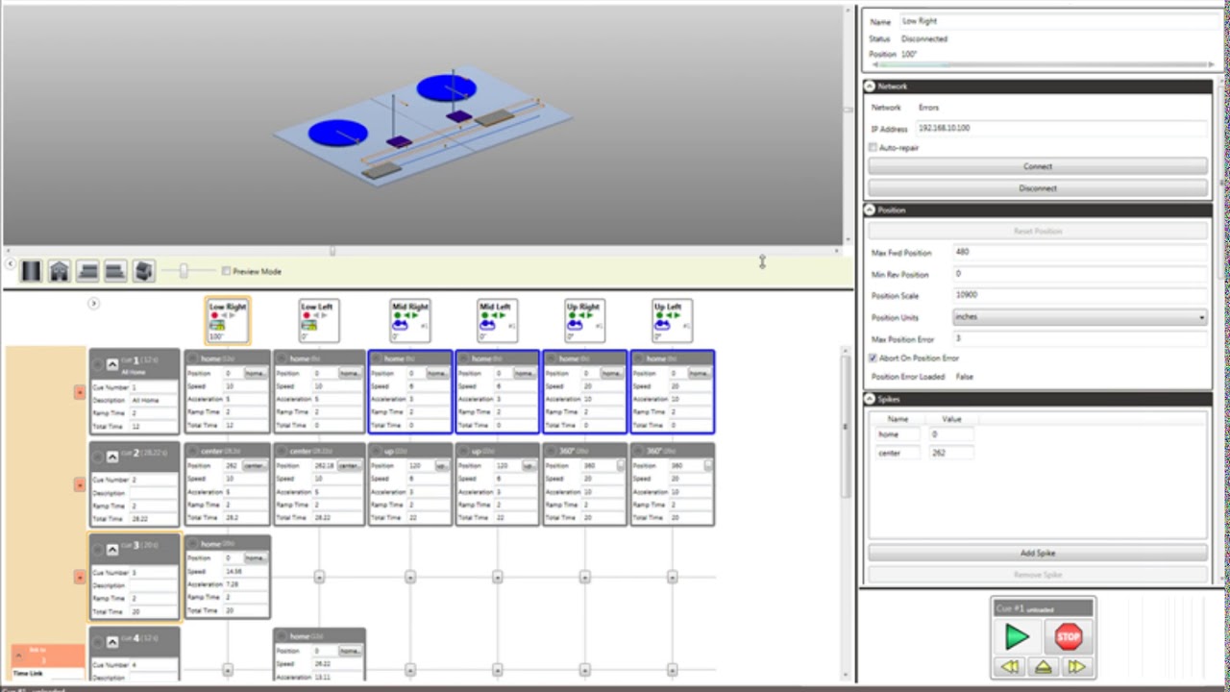This screenshot has width=1230, height=692.
Task: Open the home spike button in Low Right Cue 1
Action: 256,373
